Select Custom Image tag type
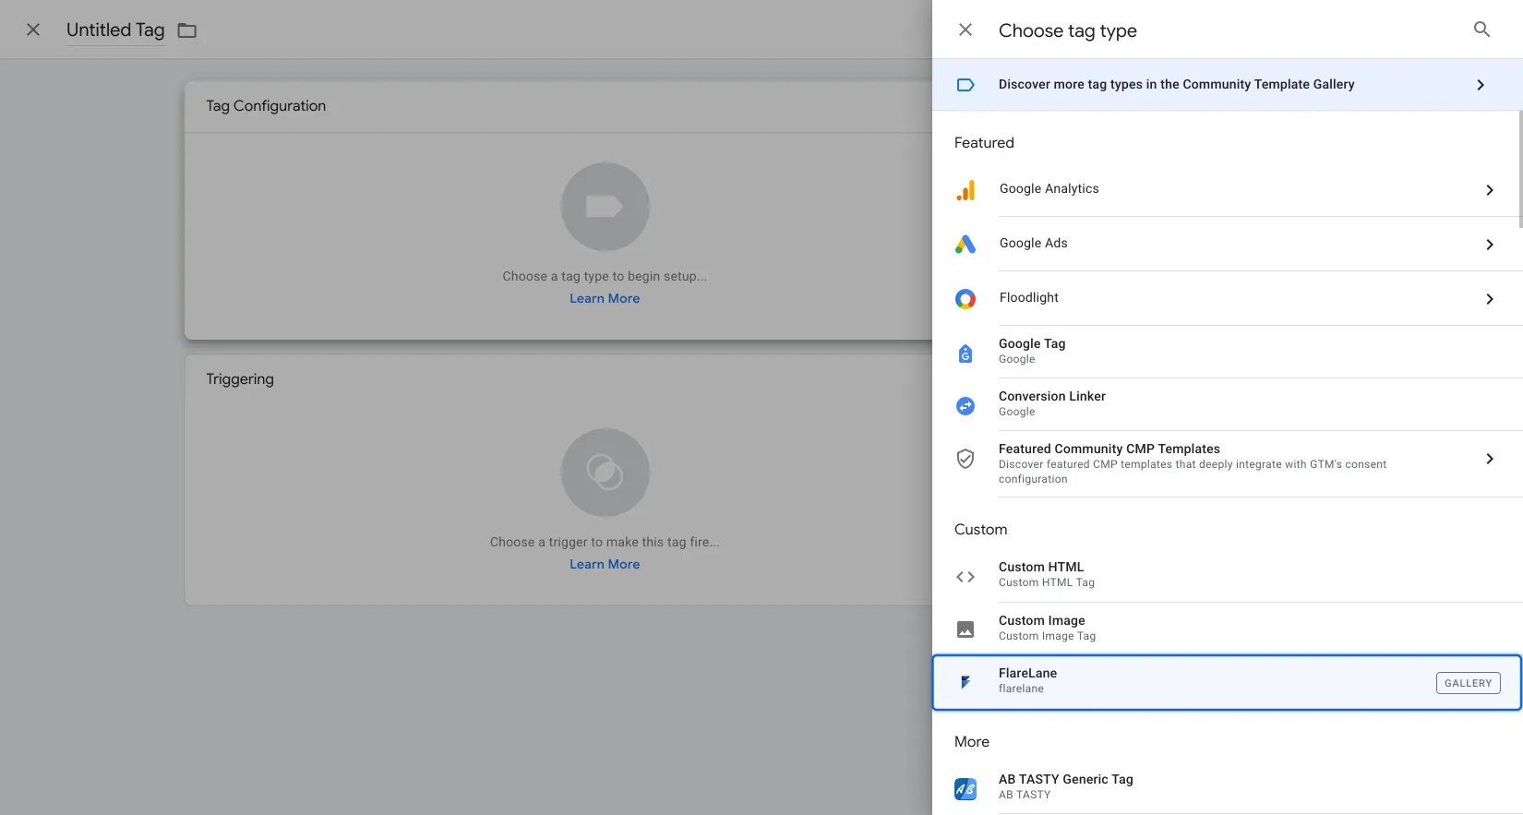 pos(1227,629)
